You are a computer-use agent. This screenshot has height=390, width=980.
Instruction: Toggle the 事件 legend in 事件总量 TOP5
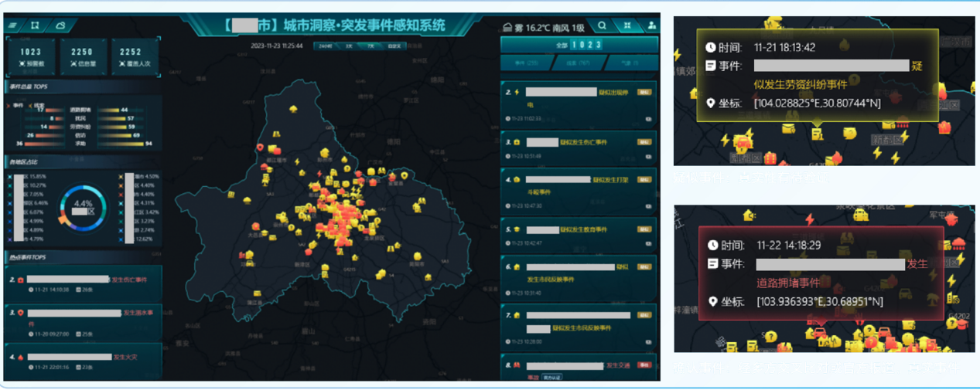point(15,105)
